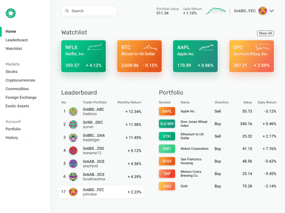Screen dimensions: 285x213
Task: Open the NFLX Netflix watchlist card
Action: (x=83, y=56)
